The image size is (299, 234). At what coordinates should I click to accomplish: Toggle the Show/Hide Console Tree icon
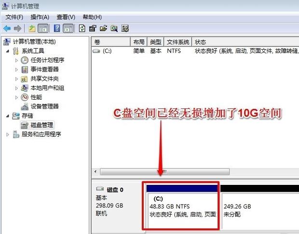click(43, 28)
